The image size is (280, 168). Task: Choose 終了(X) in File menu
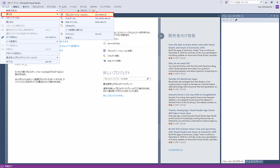tap(30, 62)
